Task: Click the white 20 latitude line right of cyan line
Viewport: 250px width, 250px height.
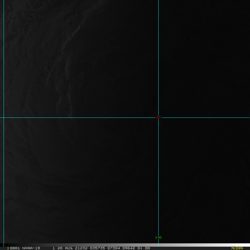Action: [206, 117]
